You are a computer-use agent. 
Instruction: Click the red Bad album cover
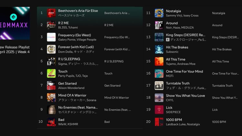(51, 122)
